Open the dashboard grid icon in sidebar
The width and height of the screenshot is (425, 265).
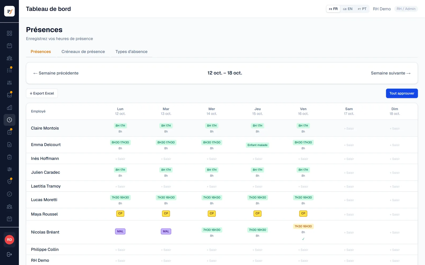(9, 33)
